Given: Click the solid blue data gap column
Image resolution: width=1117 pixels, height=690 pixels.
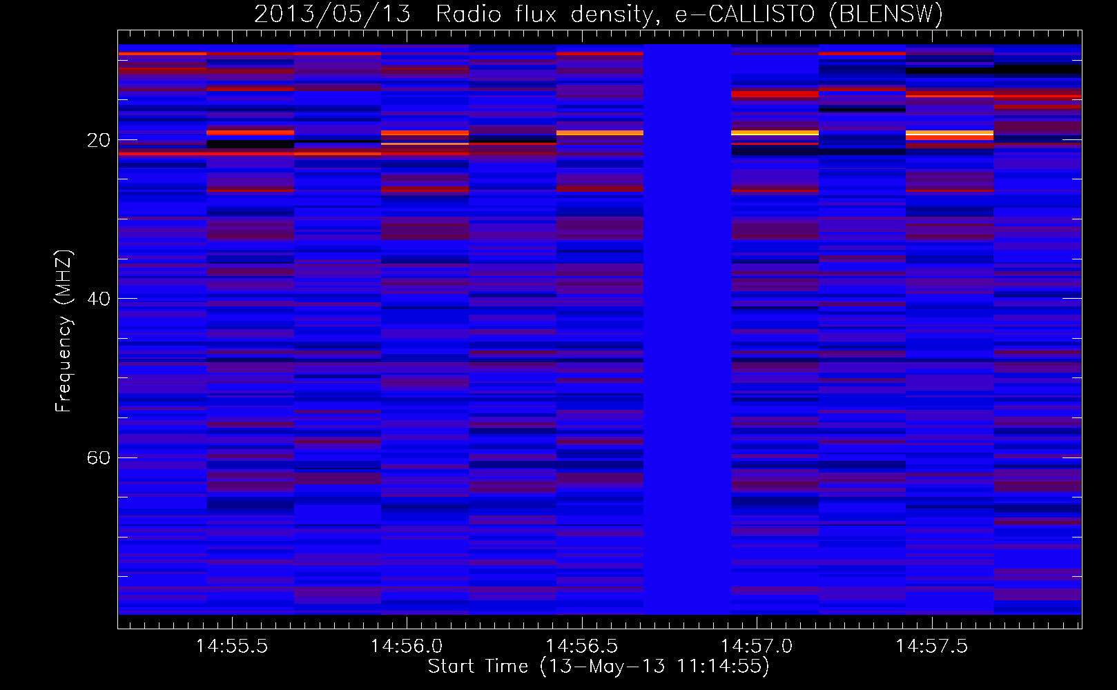Looking at the screenshot, I should click(687, 329).
